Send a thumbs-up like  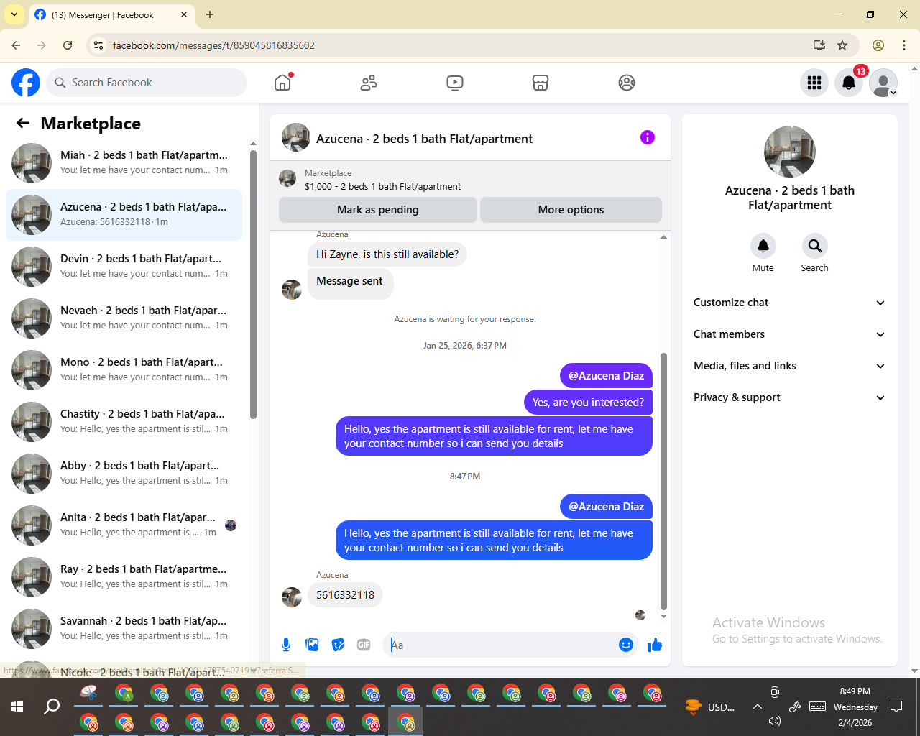pos(655,645)
